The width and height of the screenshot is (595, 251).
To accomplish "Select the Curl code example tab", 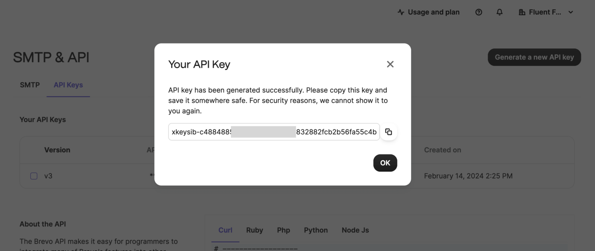I will point(225,230).
